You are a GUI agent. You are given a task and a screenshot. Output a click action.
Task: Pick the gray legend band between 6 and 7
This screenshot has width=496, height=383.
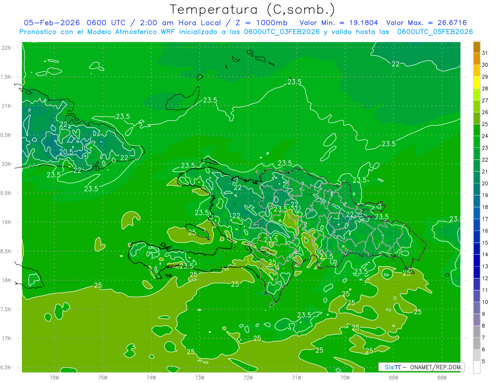tap(477, 343)
